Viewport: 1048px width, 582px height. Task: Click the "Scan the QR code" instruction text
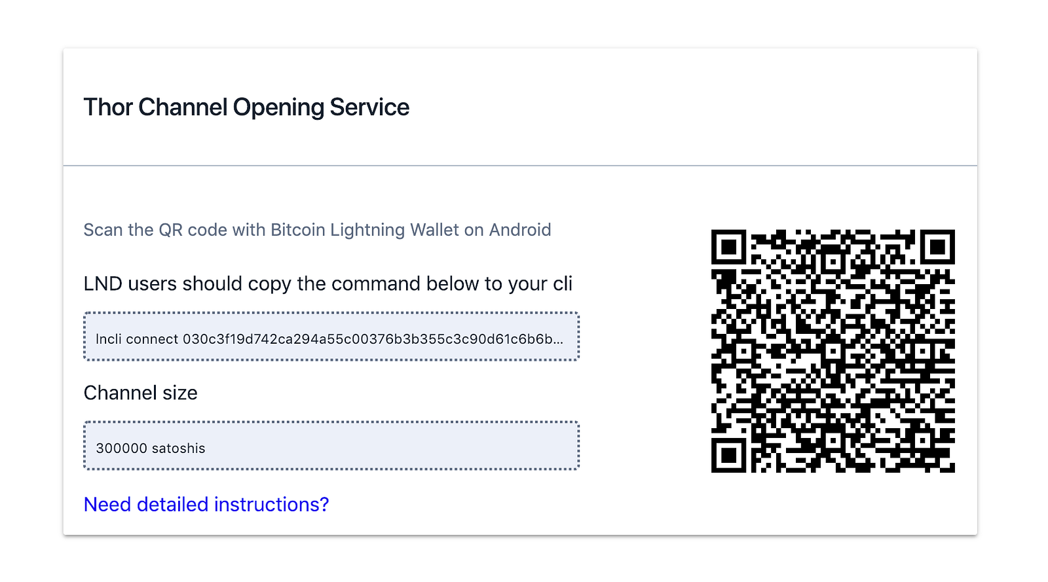(x=317, y=230)
